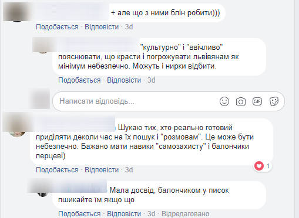Like the 'Шукаю тих, хто реально готовий' comment
This screenshot has height=218, width=299.
coord(57,170)
